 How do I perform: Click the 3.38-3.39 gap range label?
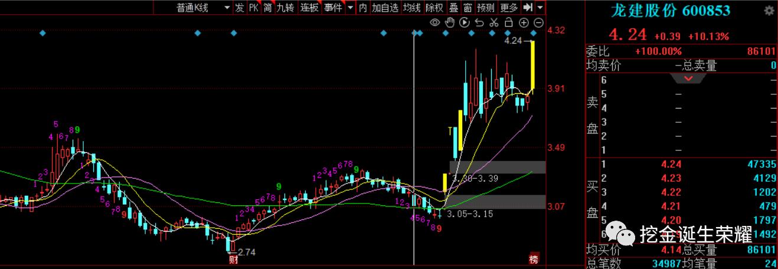coord(474,178)
